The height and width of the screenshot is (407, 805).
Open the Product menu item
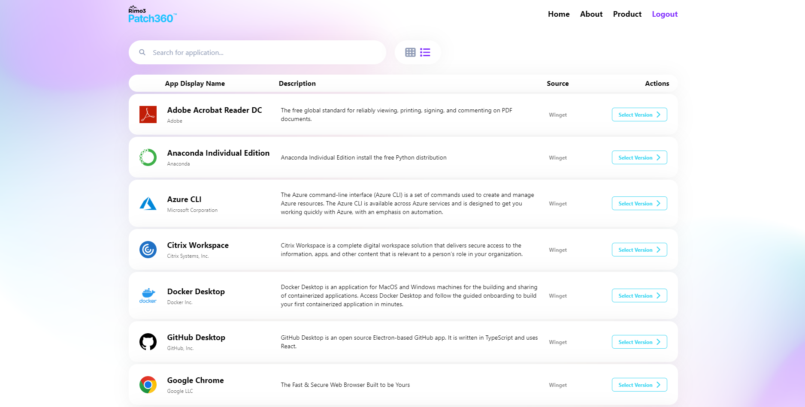coord(627,14)
